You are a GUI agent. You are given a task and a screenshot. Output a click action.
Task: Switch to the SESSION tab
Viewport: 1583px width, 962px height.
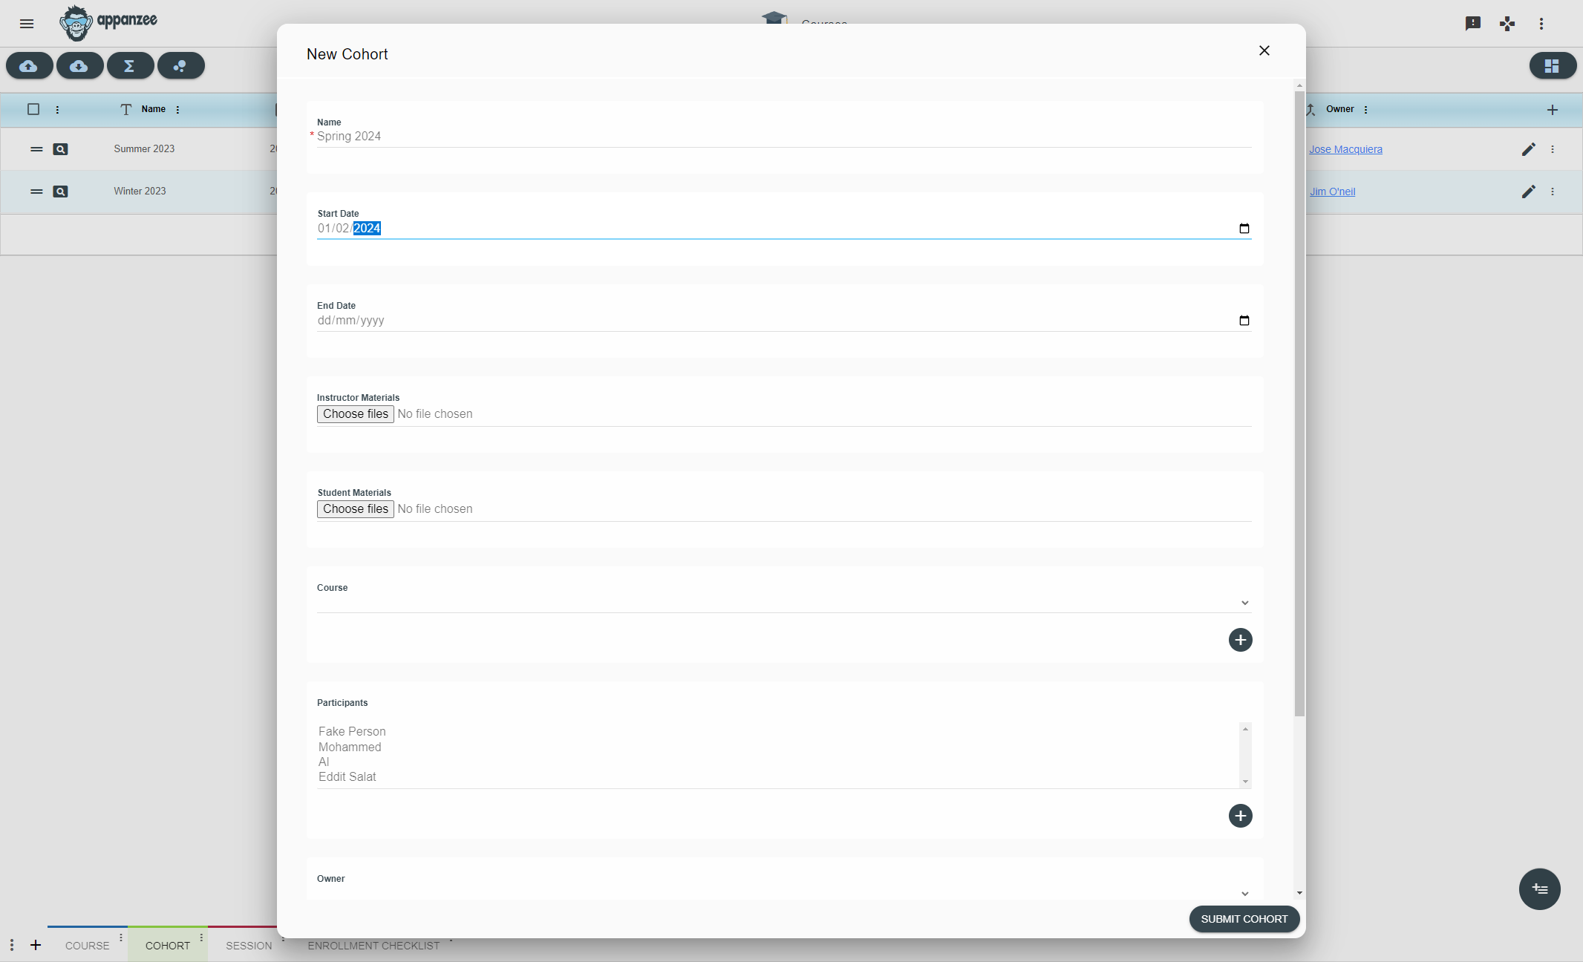point(249,945)
